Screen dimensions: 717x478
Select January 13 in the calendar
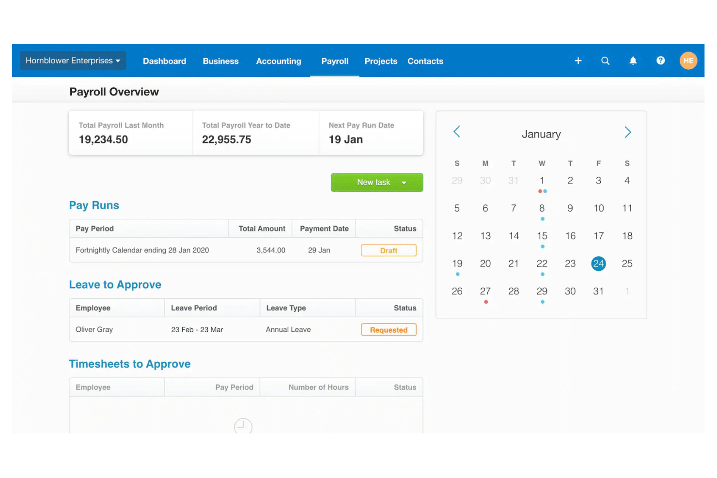[485, 236]
